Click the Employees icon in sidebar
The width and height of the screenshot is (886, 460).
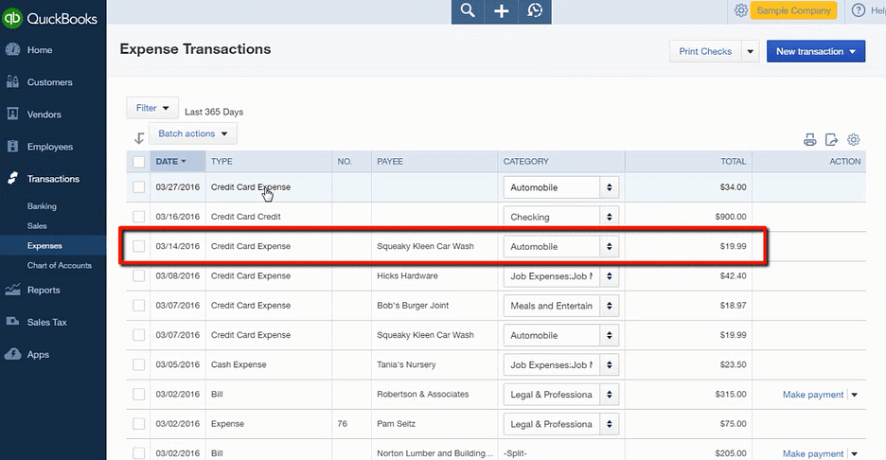point(12,147)
